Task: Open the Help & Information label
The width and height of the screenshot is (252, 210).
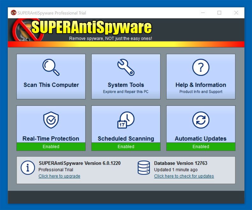Action: pos(201,85)
